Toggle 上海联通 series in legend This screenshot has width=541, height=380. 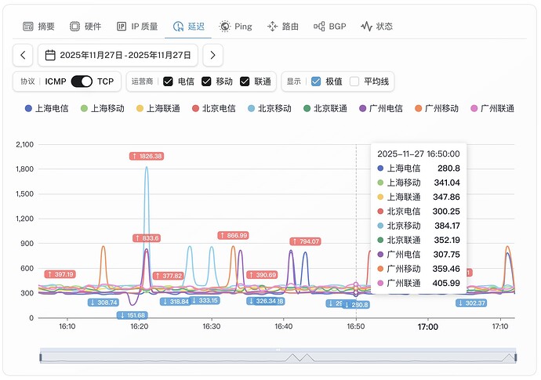158,109
